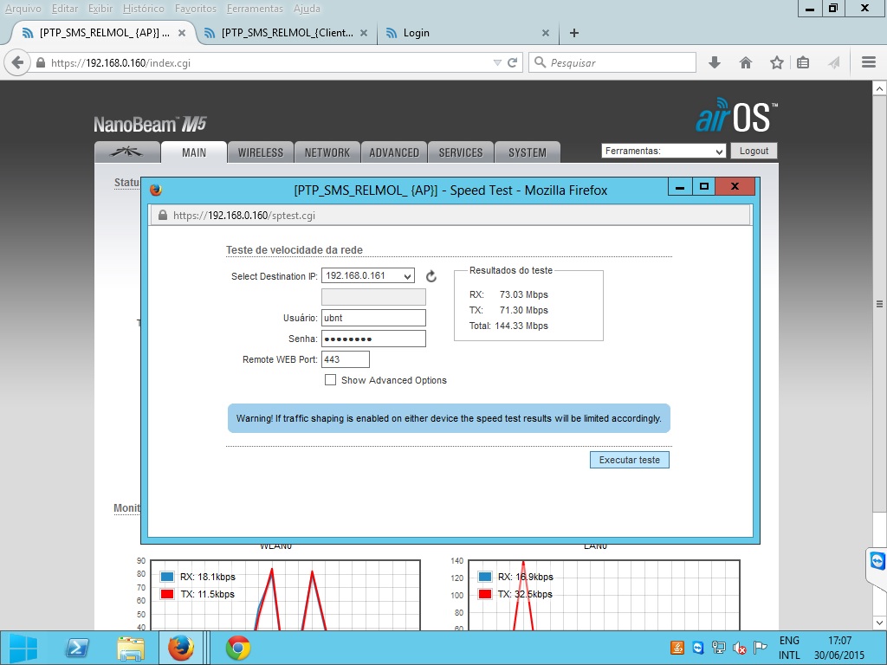Click the TeamViewer side panel icon
The height and width of the screenshot is (665, 887).
tap(877, 561)
